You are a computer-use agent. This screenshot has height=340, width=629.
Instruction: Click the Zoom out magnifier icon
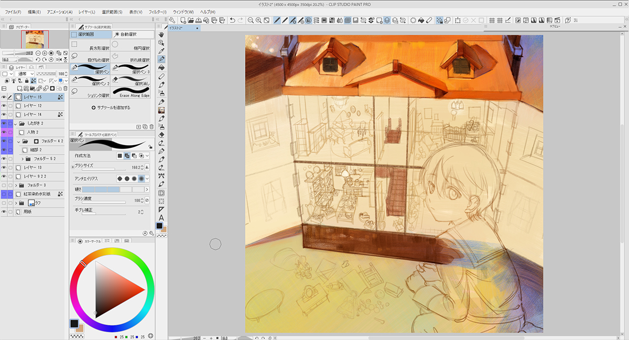coord(251,20)
